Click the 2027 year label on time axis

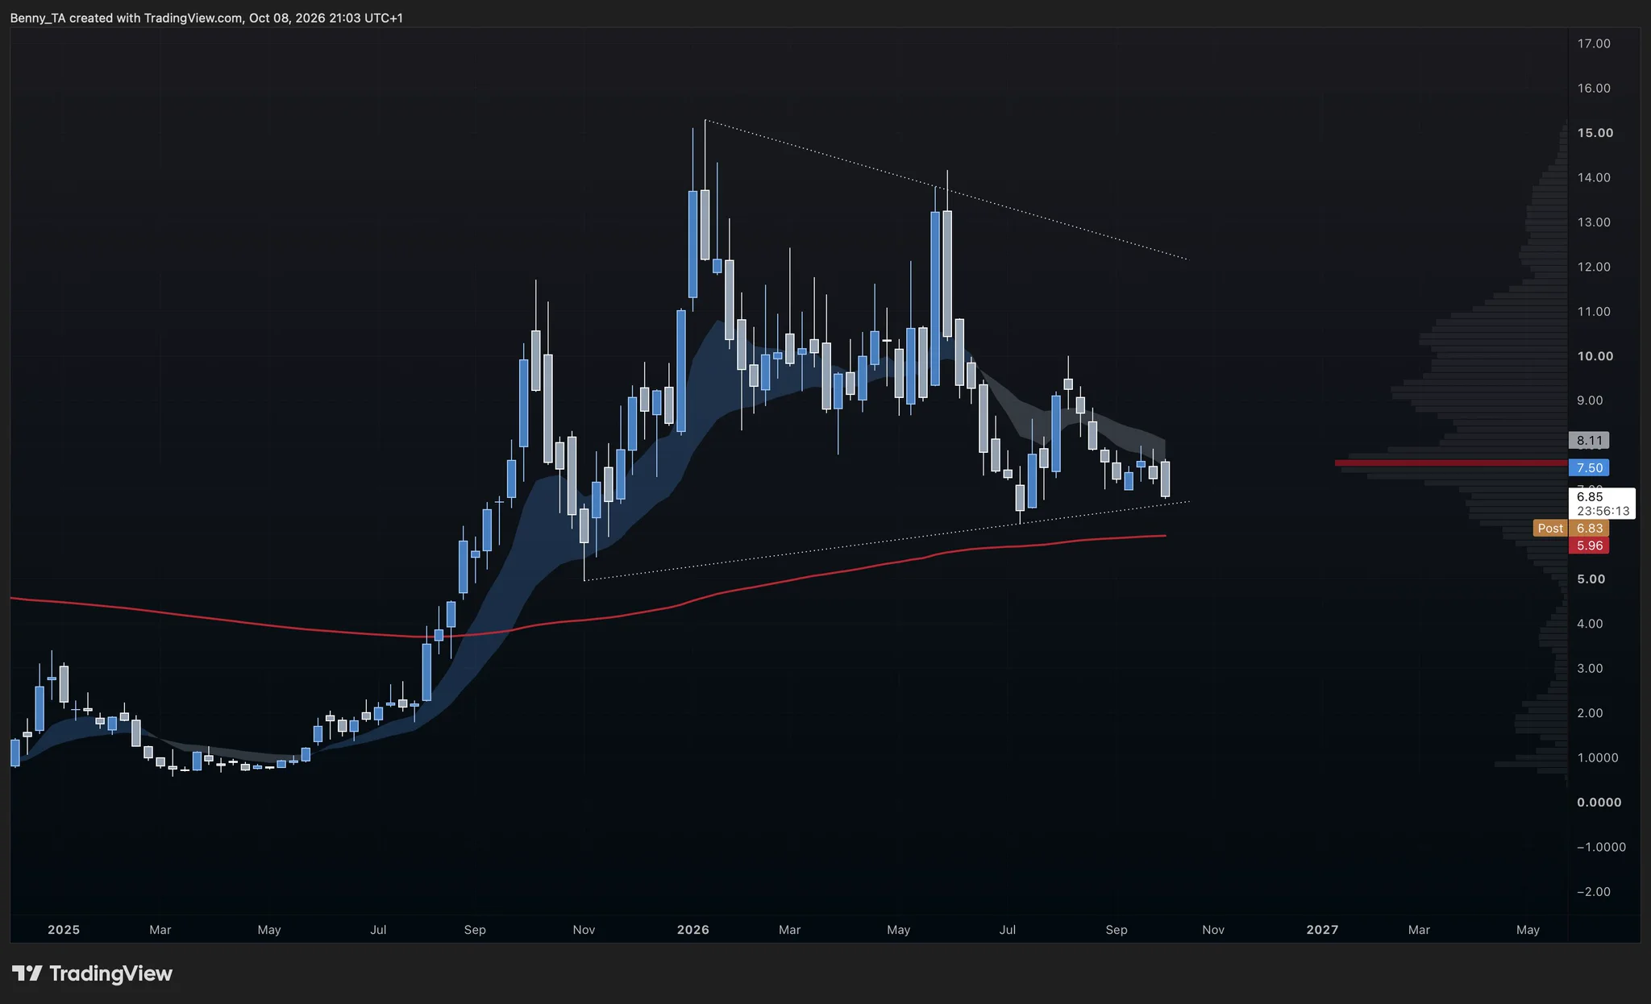coord(1322,929)
